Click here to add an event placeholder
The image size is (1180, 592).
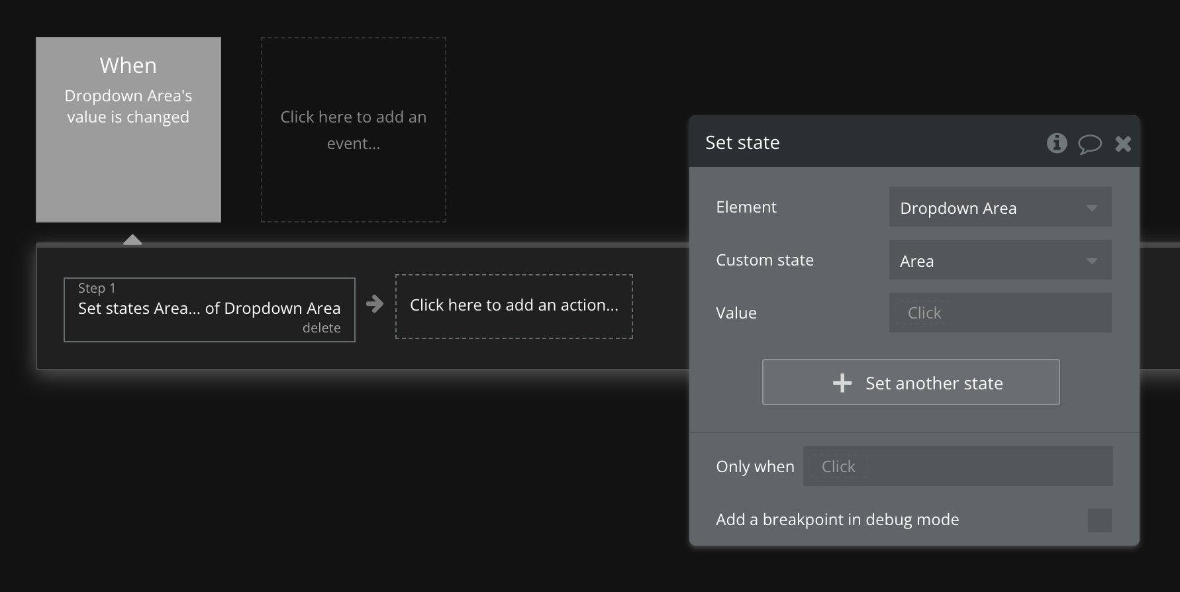353,130
